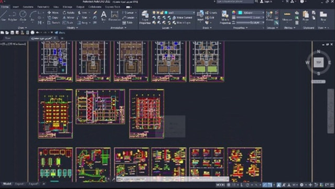335x189 pixels.
Task: Expand the Draw panel
Action: [x=22, y=28]
